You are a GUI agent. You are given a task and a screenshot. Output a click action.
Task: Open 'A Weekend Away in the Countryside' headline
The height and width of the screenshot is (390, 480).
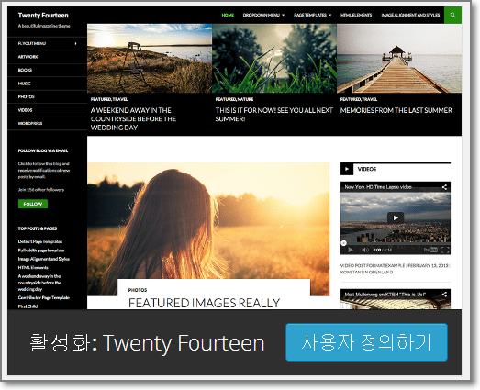tap(133, 118)
